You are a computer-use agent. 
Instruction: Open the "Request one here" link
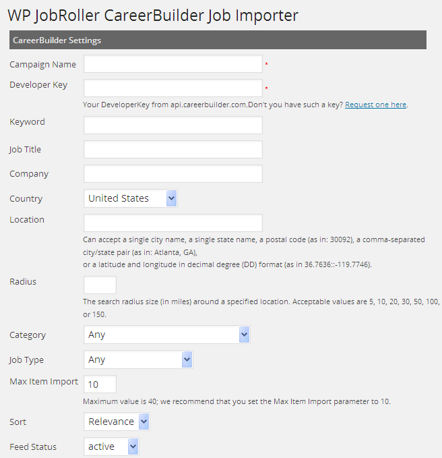point(376,105)
